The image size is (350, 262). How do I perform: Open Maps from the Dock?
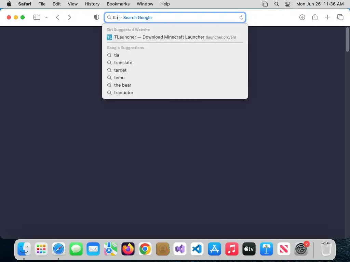(x=110, y=249)
